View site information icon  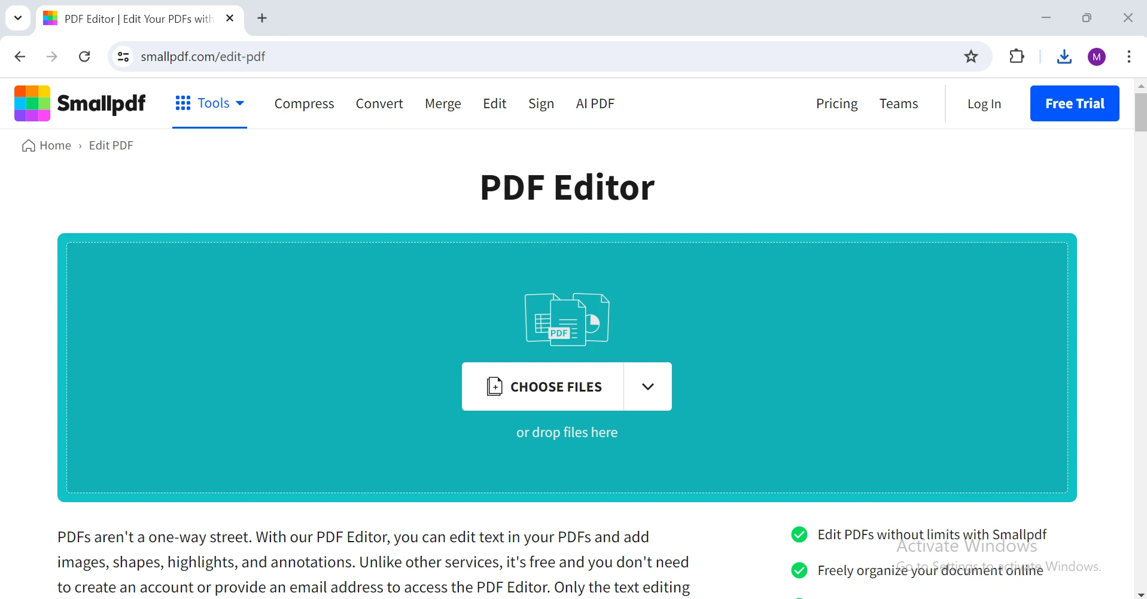(123, 56)
